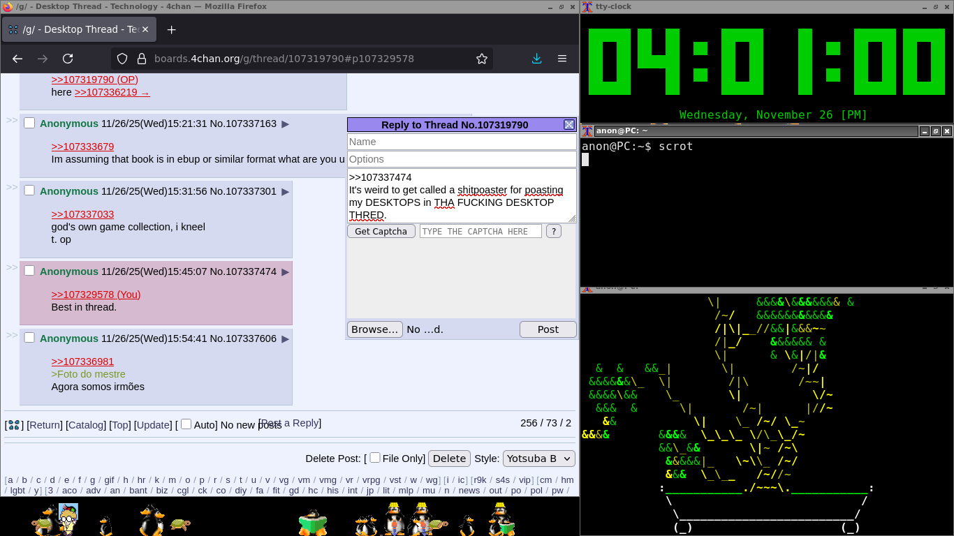Hide post No.107337474 via side arrows
Image resolution: width=954 pixels, height=536 pixels.
click(x=12, y=267)
